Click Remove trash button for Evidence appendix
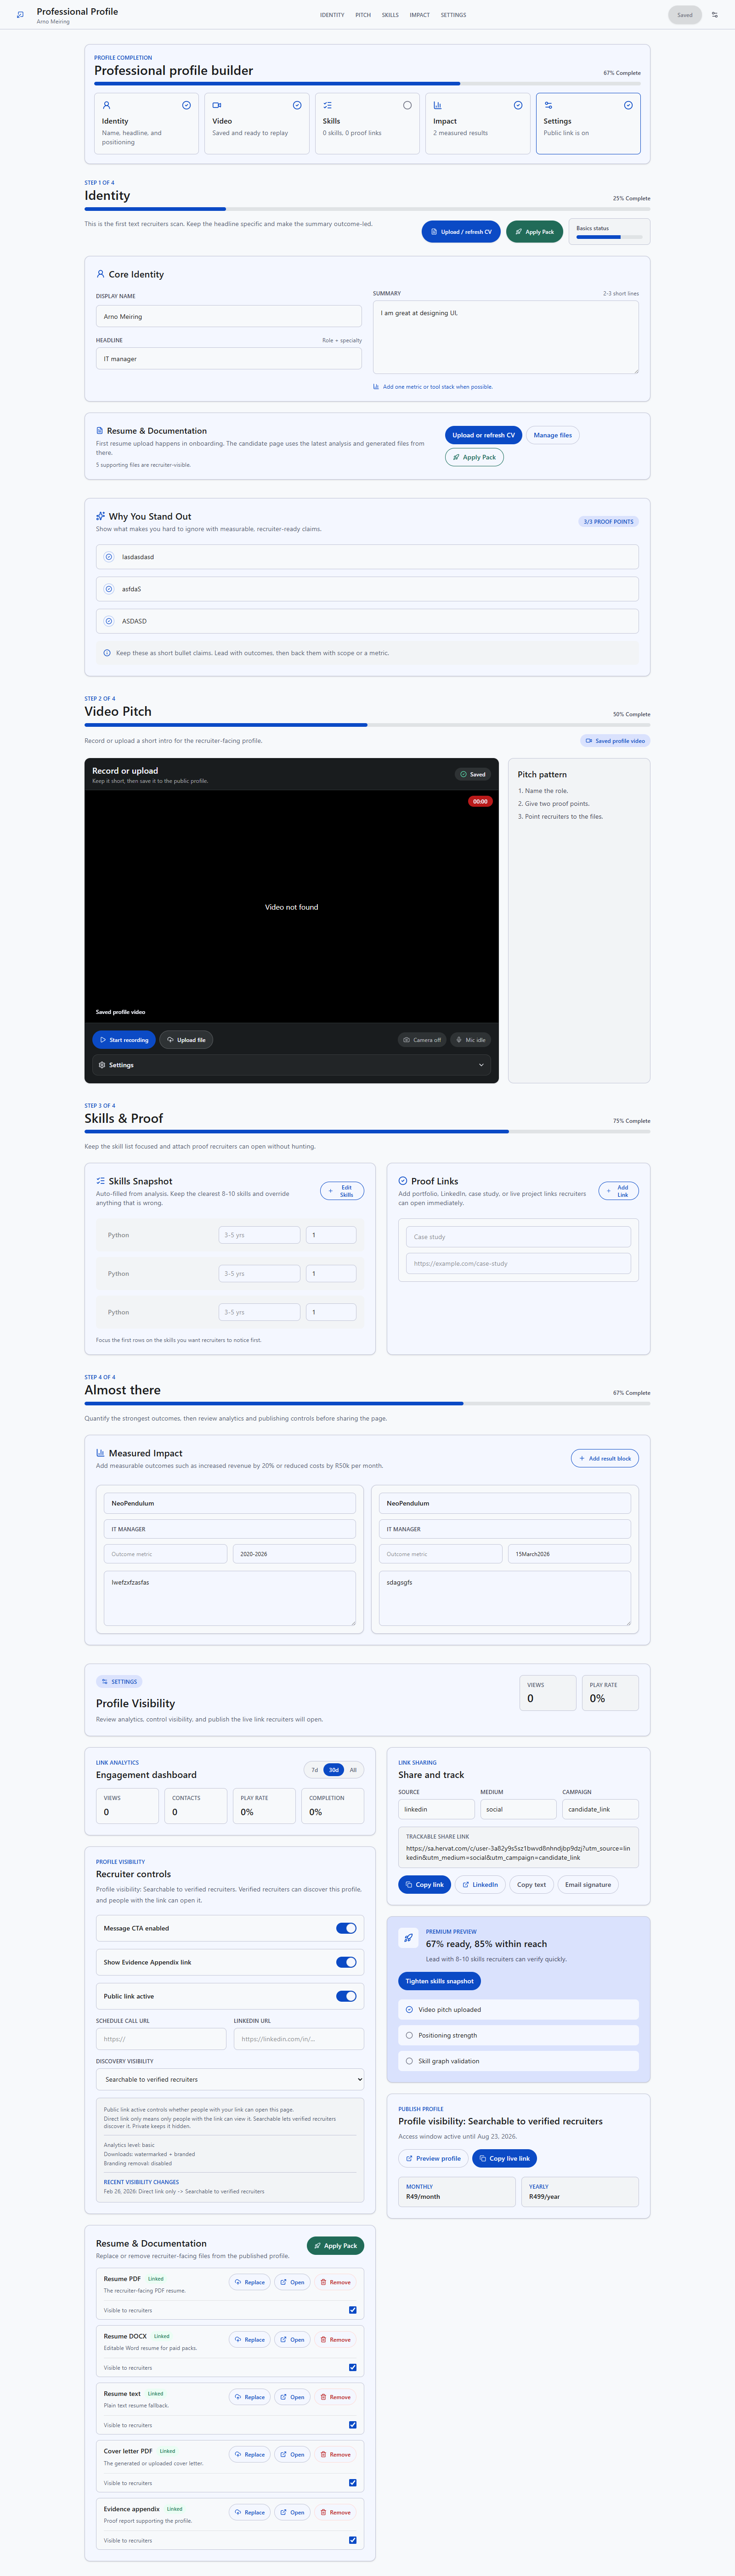The width and height of the screenshot is (735, 2576). 335,2512
